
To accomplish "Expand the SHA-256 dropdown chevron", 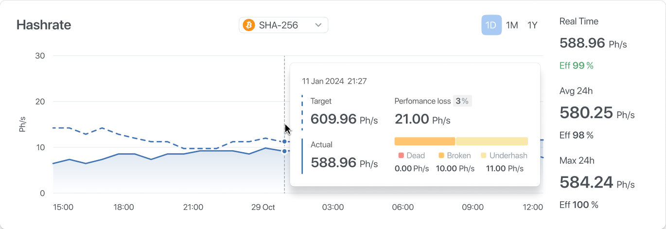I will pos(318,25).
